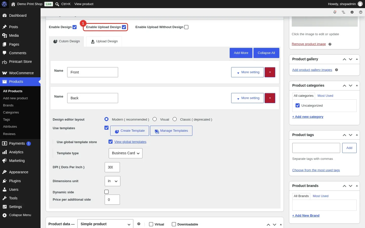Open the View global templates link
The width and height of the screenshot is (365, 228).
point(130,142)
